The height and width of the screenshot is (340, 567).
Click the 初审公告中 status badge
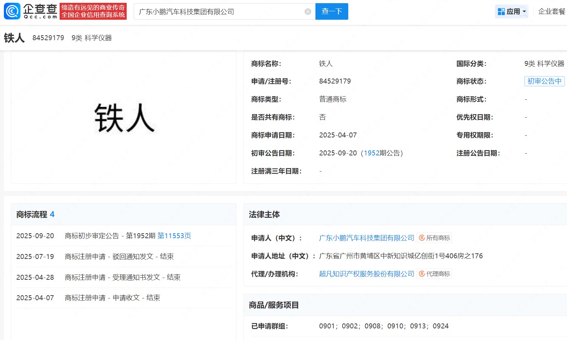(544, 81)
